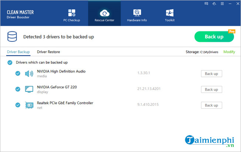
Task: Click Modify to change storage location
Action: [x=229, y=52]
